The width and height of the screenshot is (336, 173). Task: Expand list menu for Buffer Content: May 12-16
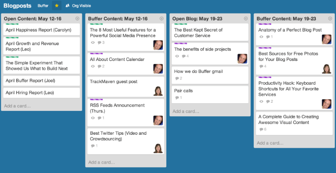(x=161, y=18)
